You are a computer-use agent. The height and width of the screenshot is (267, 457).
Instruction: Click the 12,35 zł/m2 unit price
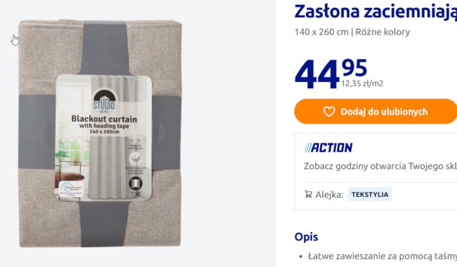point(362,84)
